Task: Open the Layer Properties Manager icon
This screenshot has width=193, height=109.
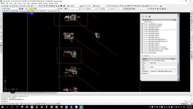Action: coord(26,9)
